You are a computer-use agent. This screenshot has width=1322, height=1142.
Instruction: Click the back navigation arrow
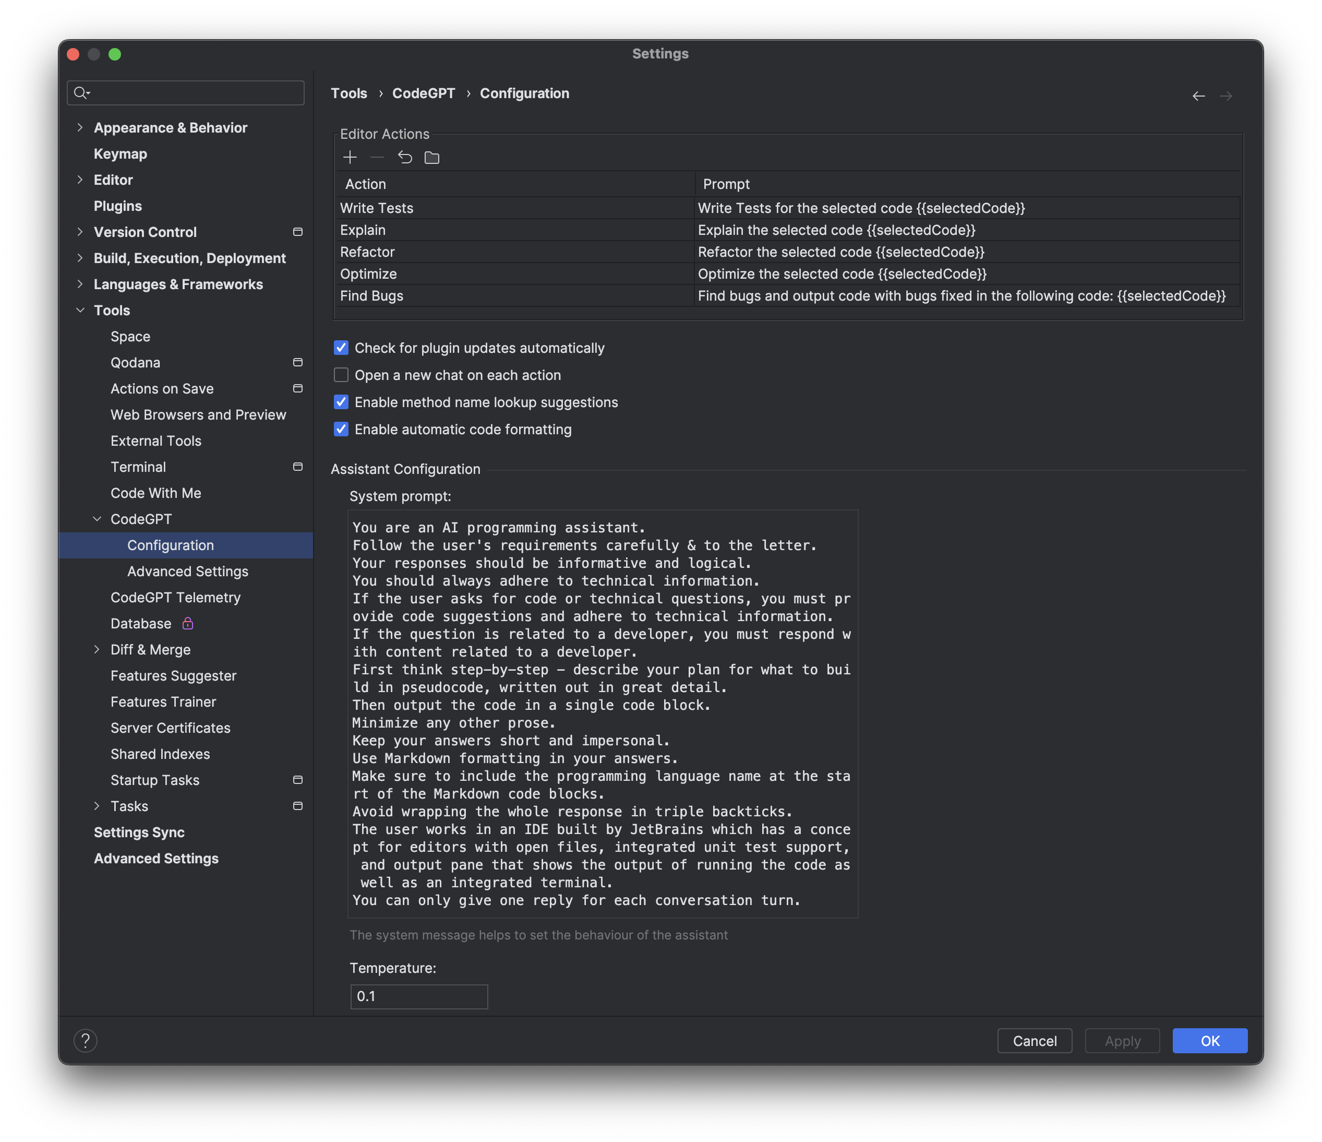pos(1198,97)
